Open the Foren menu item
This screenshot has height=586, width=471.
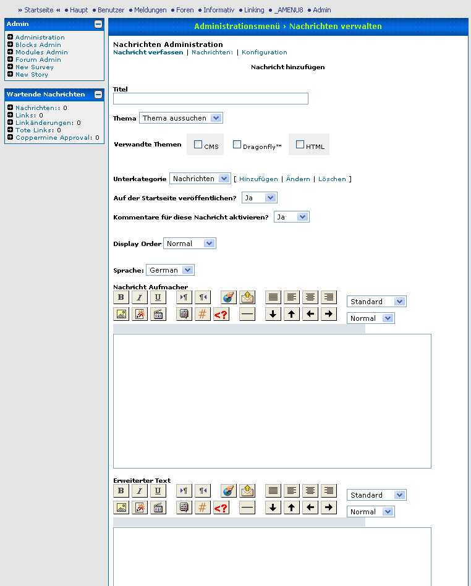tap(185, 10)
